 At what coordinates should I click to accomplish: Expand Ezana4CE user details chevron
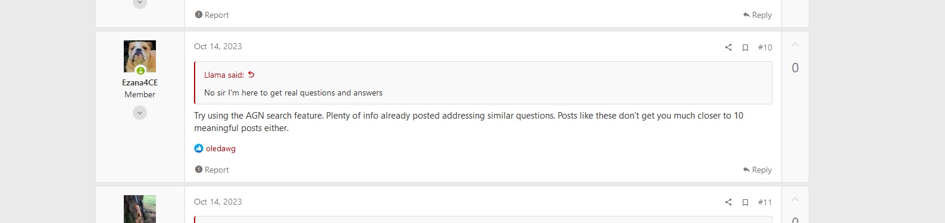tap(140, 113)
